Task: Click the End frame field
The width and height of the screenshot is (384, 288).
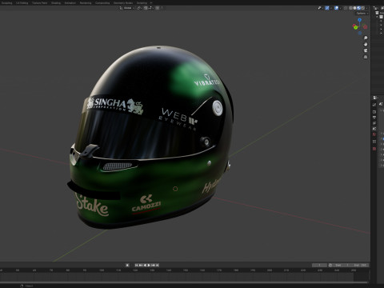Action: [359, 265]
